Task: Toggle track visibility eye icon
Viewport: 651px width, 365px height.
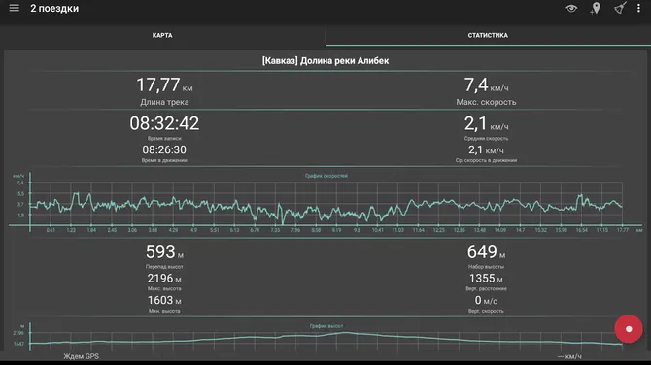Action: [x=571, y=9]
